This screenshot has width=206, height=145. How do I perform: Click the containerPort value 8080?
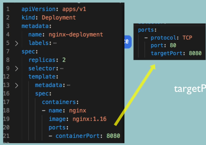coord(113,136)
